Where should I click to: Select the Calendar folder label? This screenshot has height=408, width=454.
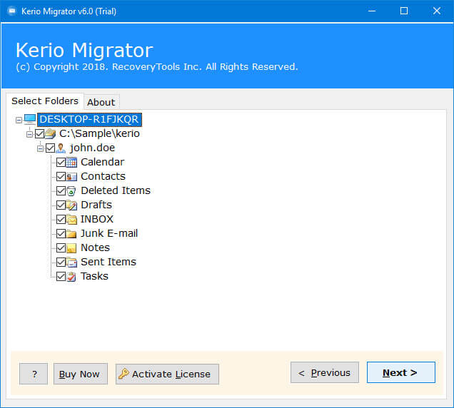[x=103, y=162]
